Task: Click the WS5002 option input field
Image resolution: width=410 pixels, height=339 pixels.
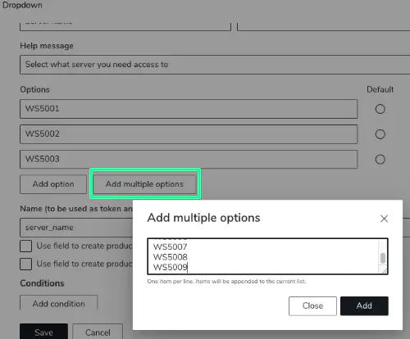Action: pyautogui.click(x=189, y=134)
